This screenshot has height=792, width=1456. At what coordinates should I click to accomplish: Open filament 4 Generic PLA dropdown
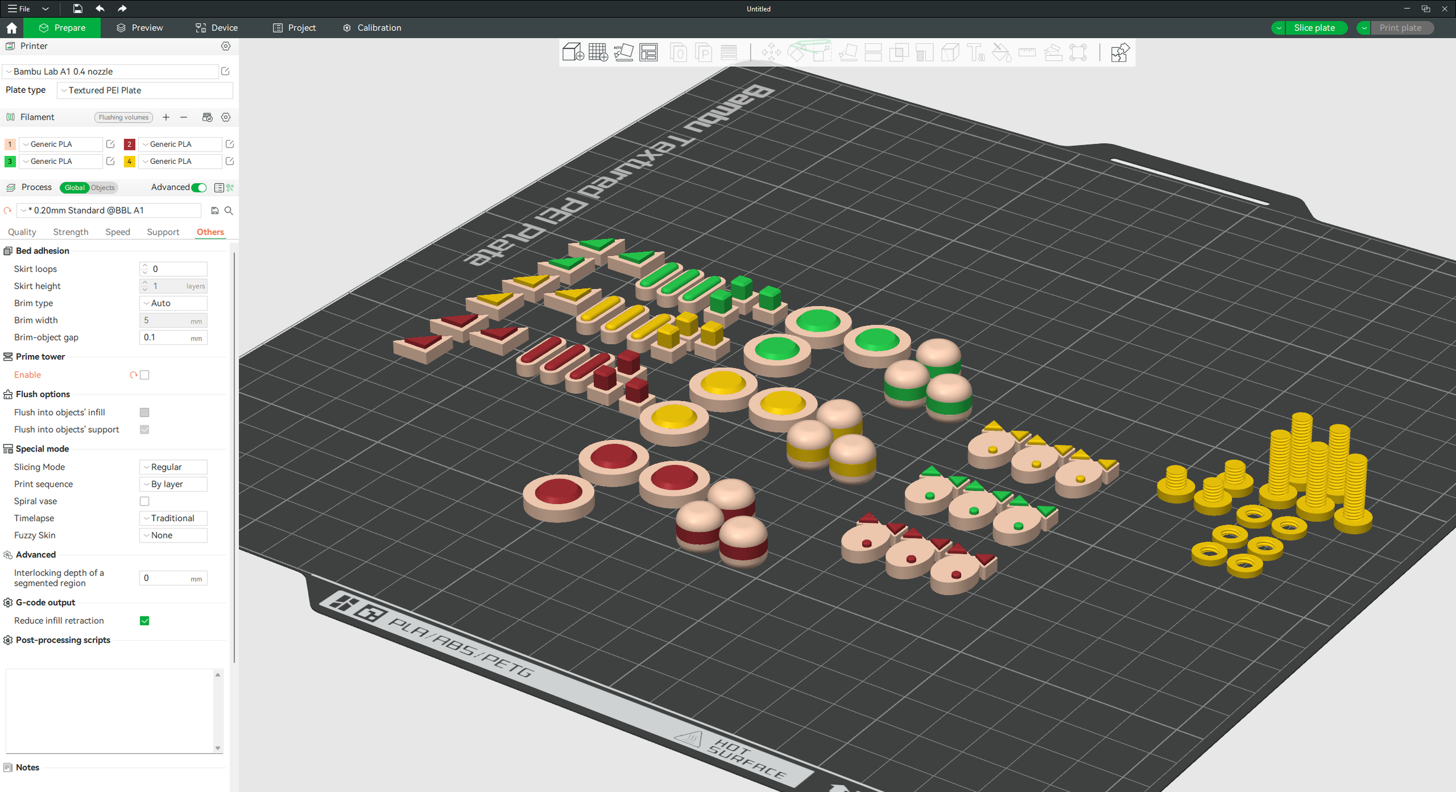pos(180,161)
